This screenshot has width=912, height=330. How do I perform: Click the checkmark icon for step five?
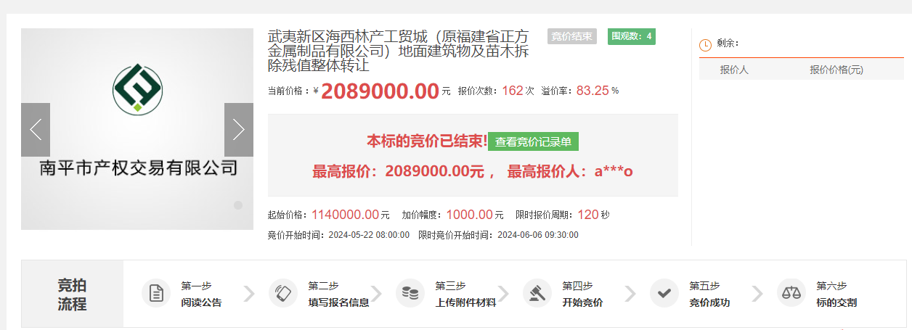664,293
